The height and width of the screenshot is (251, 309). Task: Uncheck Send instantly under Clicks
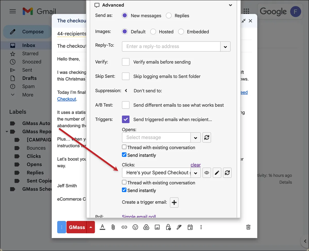124,190
